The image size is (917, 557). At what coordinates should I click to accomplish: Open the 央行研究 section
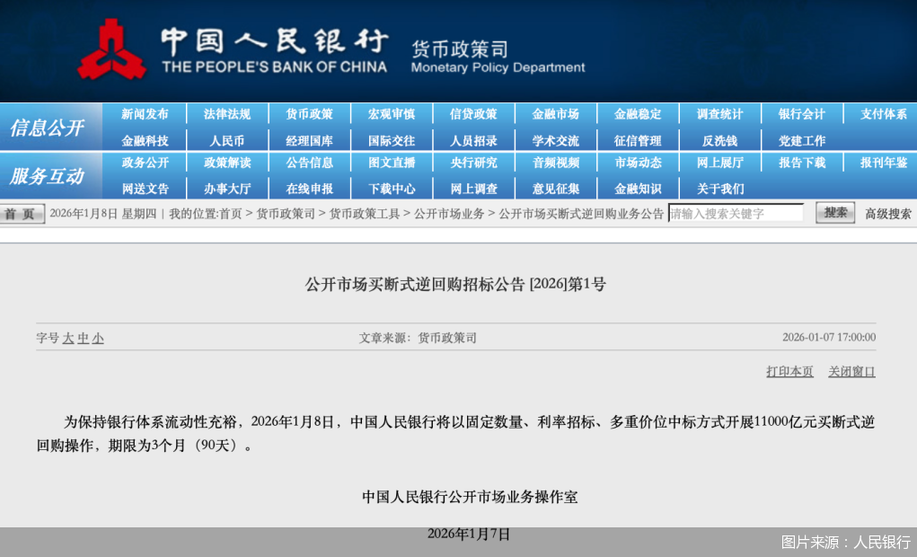tap(473, 163)
